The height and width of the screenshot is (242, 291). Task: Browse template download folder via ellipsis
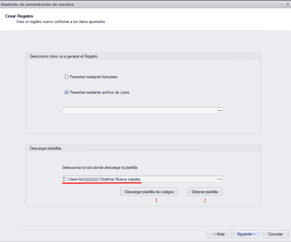click(x=220, y=179)
